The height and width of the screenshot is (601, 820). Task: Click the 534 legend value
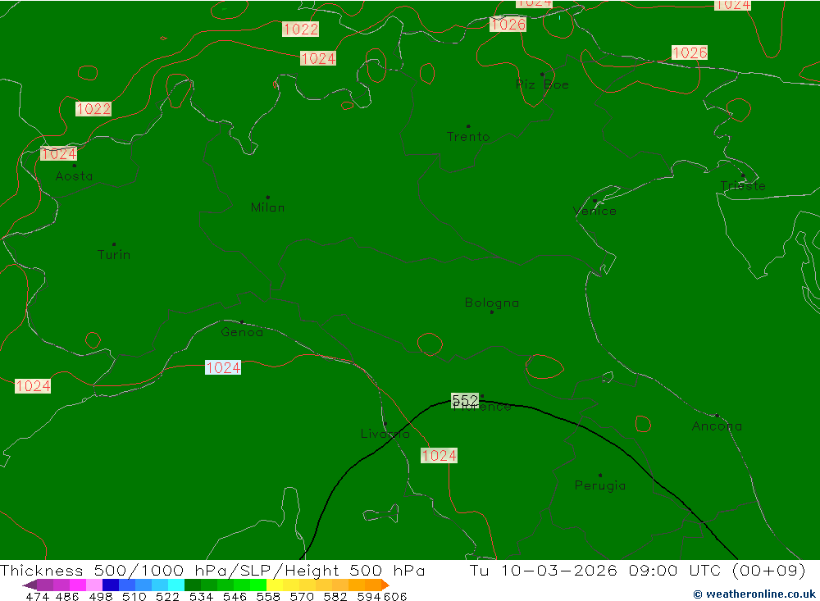point(201,596)
